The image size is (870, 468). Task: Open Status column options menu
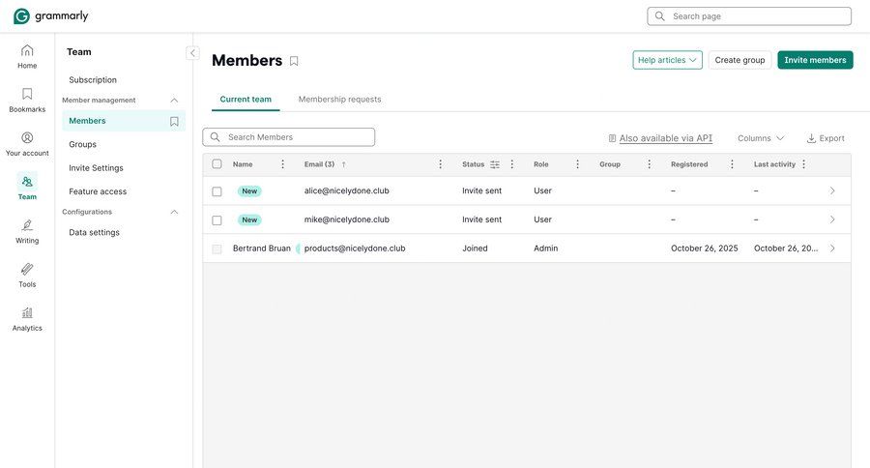pyautogui.click(x=512, y=164)
